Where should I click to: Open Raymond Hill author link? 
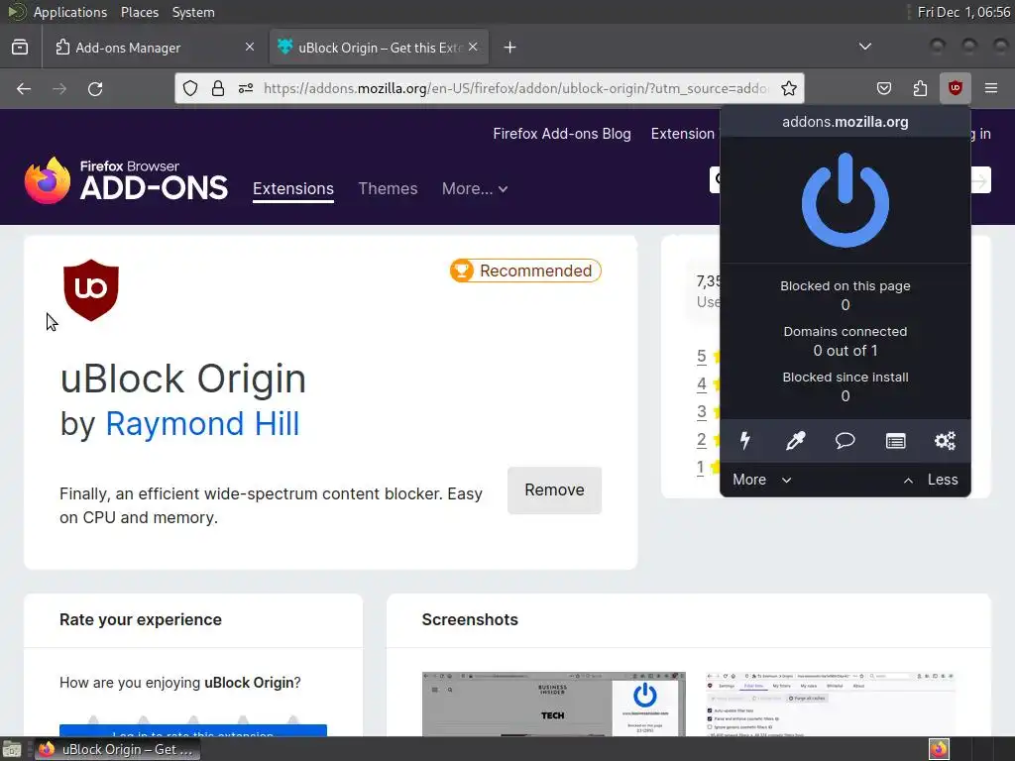coord(202,424)
